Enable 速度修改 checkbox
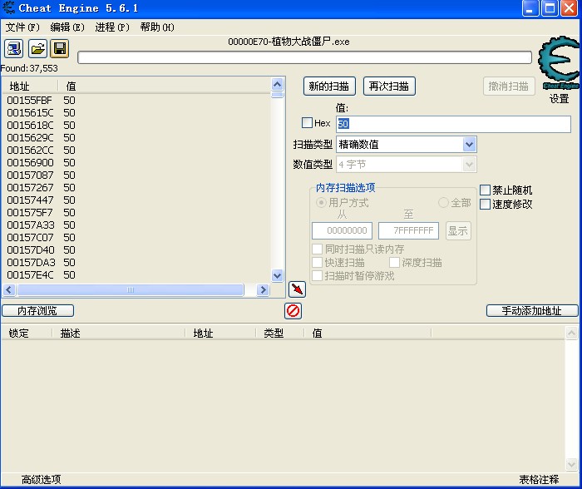The image size is (582, 489). point(485,204)
